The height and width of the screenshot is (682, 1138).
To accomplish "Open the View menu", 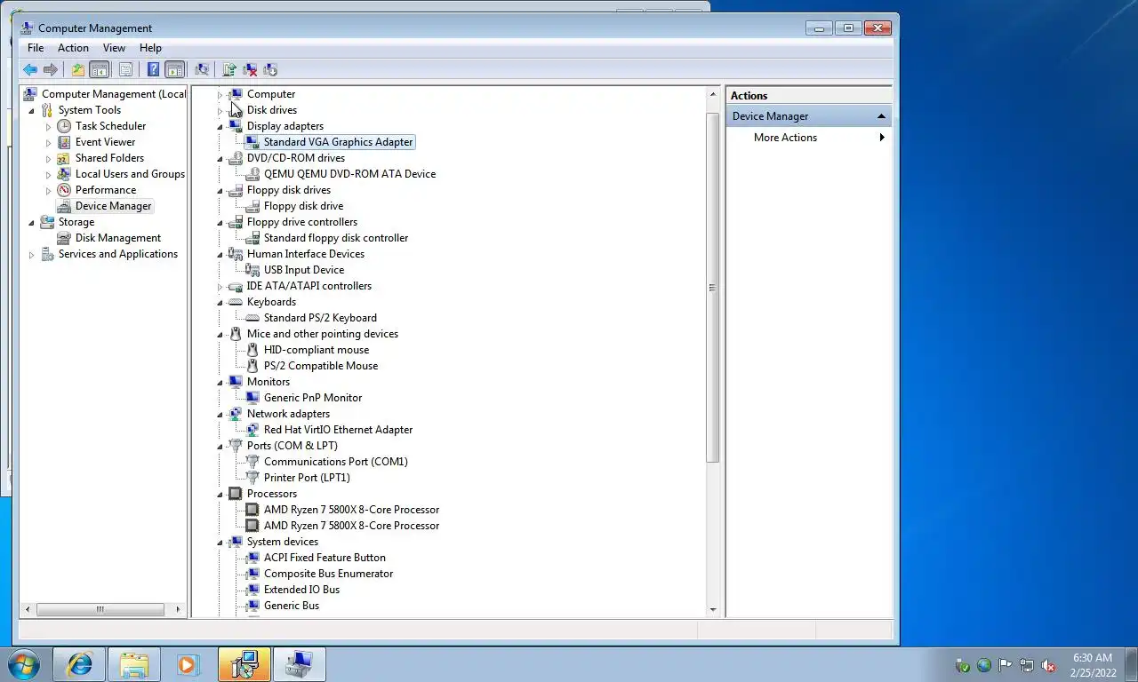I will (x=114, y=48).
